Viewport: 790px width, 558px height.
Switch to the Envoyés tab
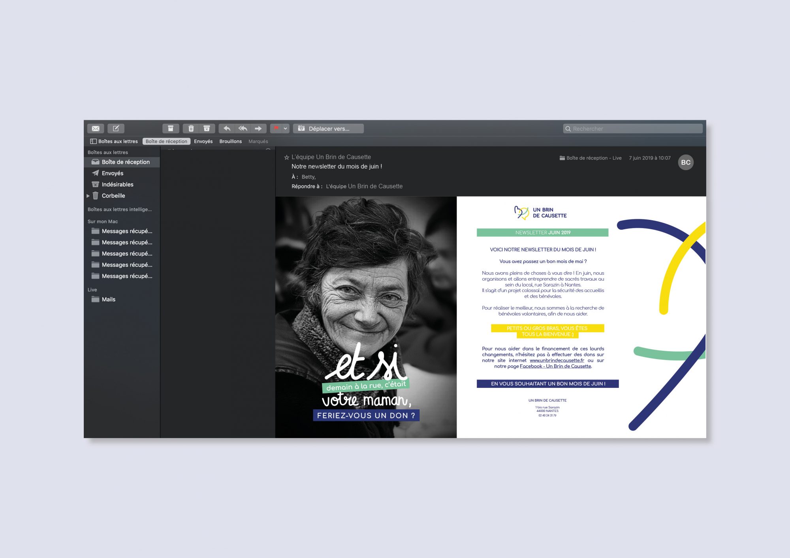tap(203, 141)
